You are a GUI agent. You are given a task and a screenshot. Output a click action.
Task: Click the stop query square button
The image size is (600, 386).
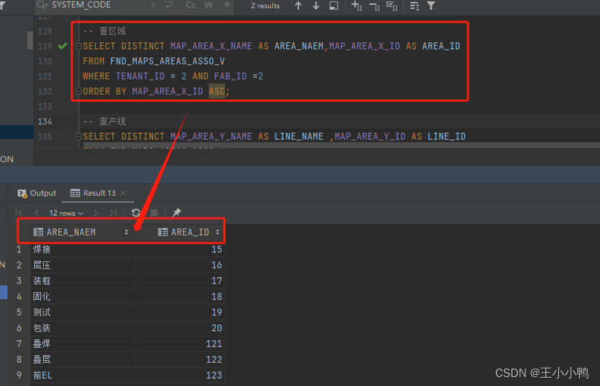[x=154, y=213]
